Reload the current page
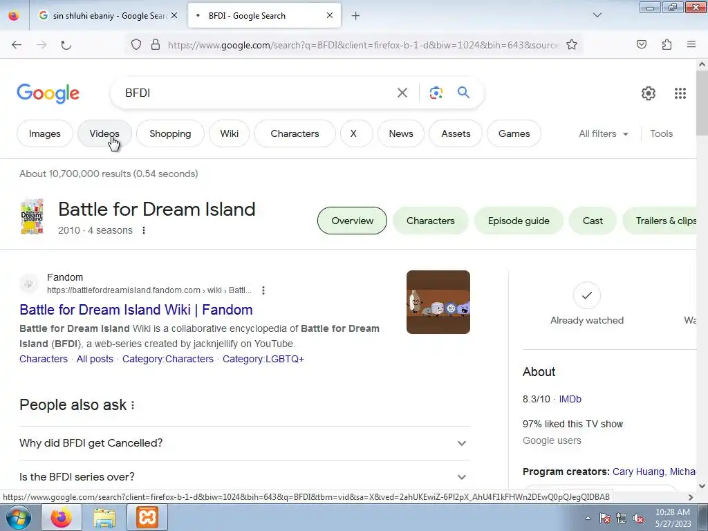The width and height of the screenshot is (708, 531). (66, 45)
